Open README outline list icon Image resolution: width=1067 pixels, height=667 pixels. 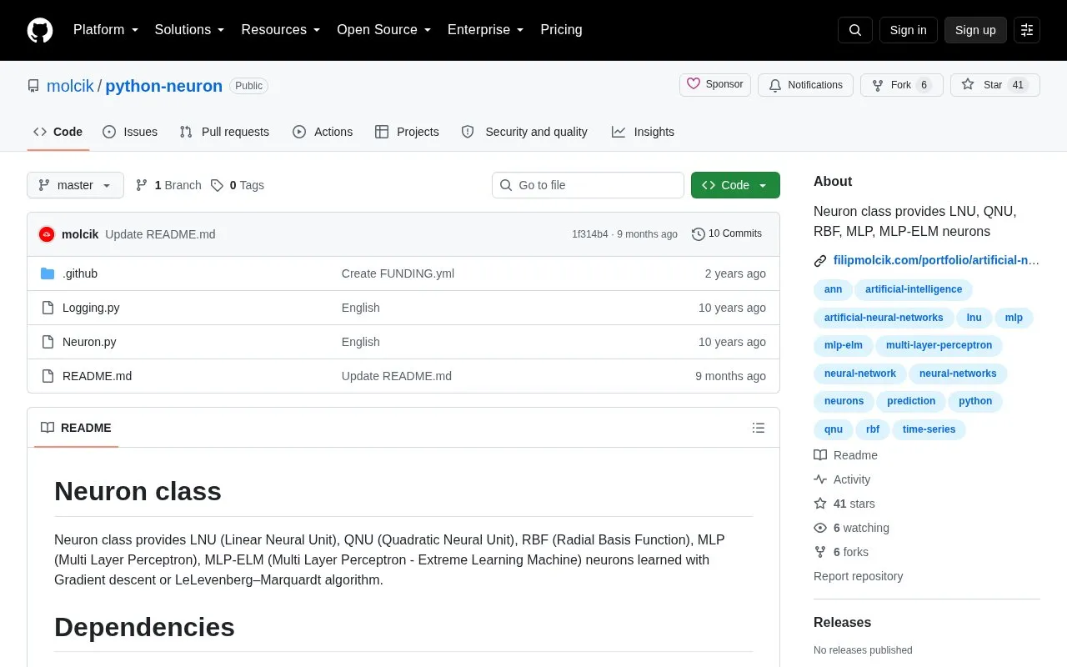(x=759, y=428)
